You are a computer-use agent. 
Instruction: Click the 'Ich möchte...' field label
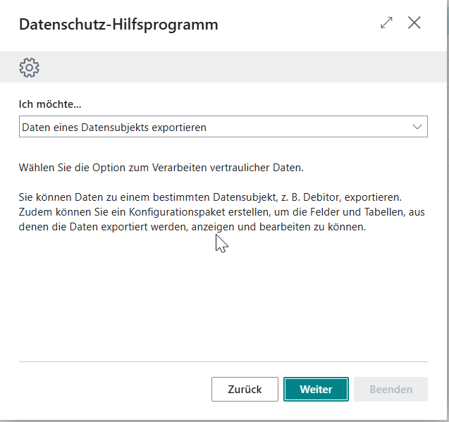click(50, 104)
